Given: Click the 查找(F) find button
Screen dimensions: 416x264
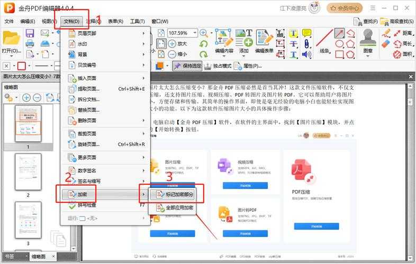Looking at the screenshot, I should click(x=366, y=21).
